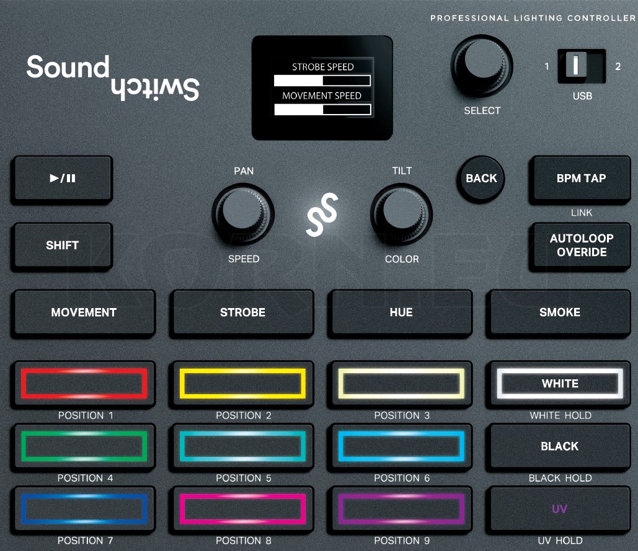Engage the BLACK hold pad
This screenshot has height=551, width=638.
558,446
